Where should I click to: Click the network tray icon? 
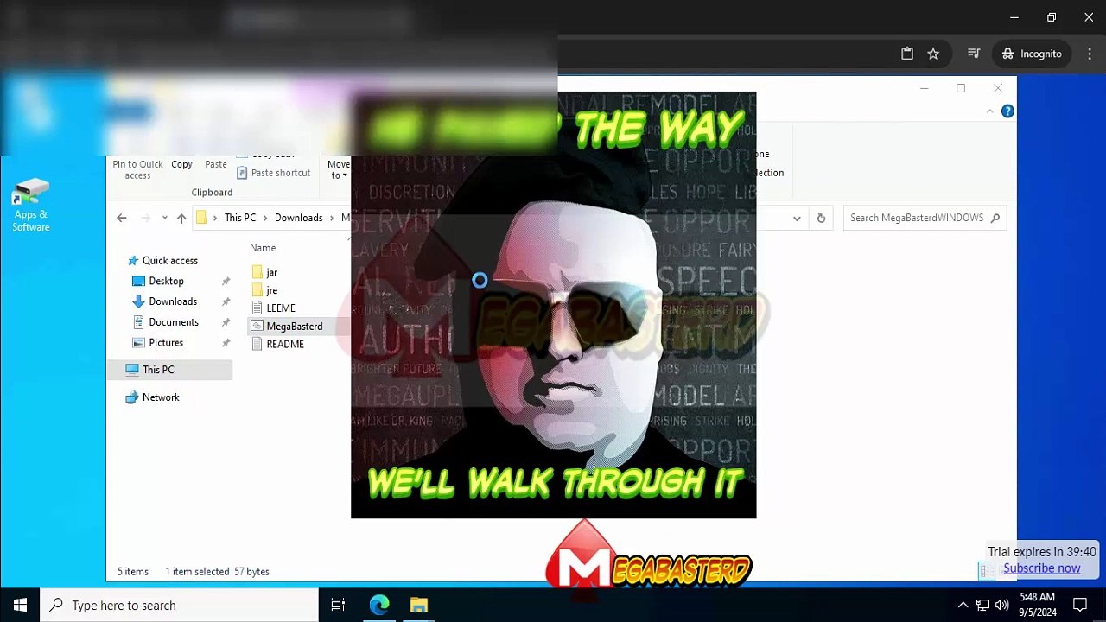983,606
